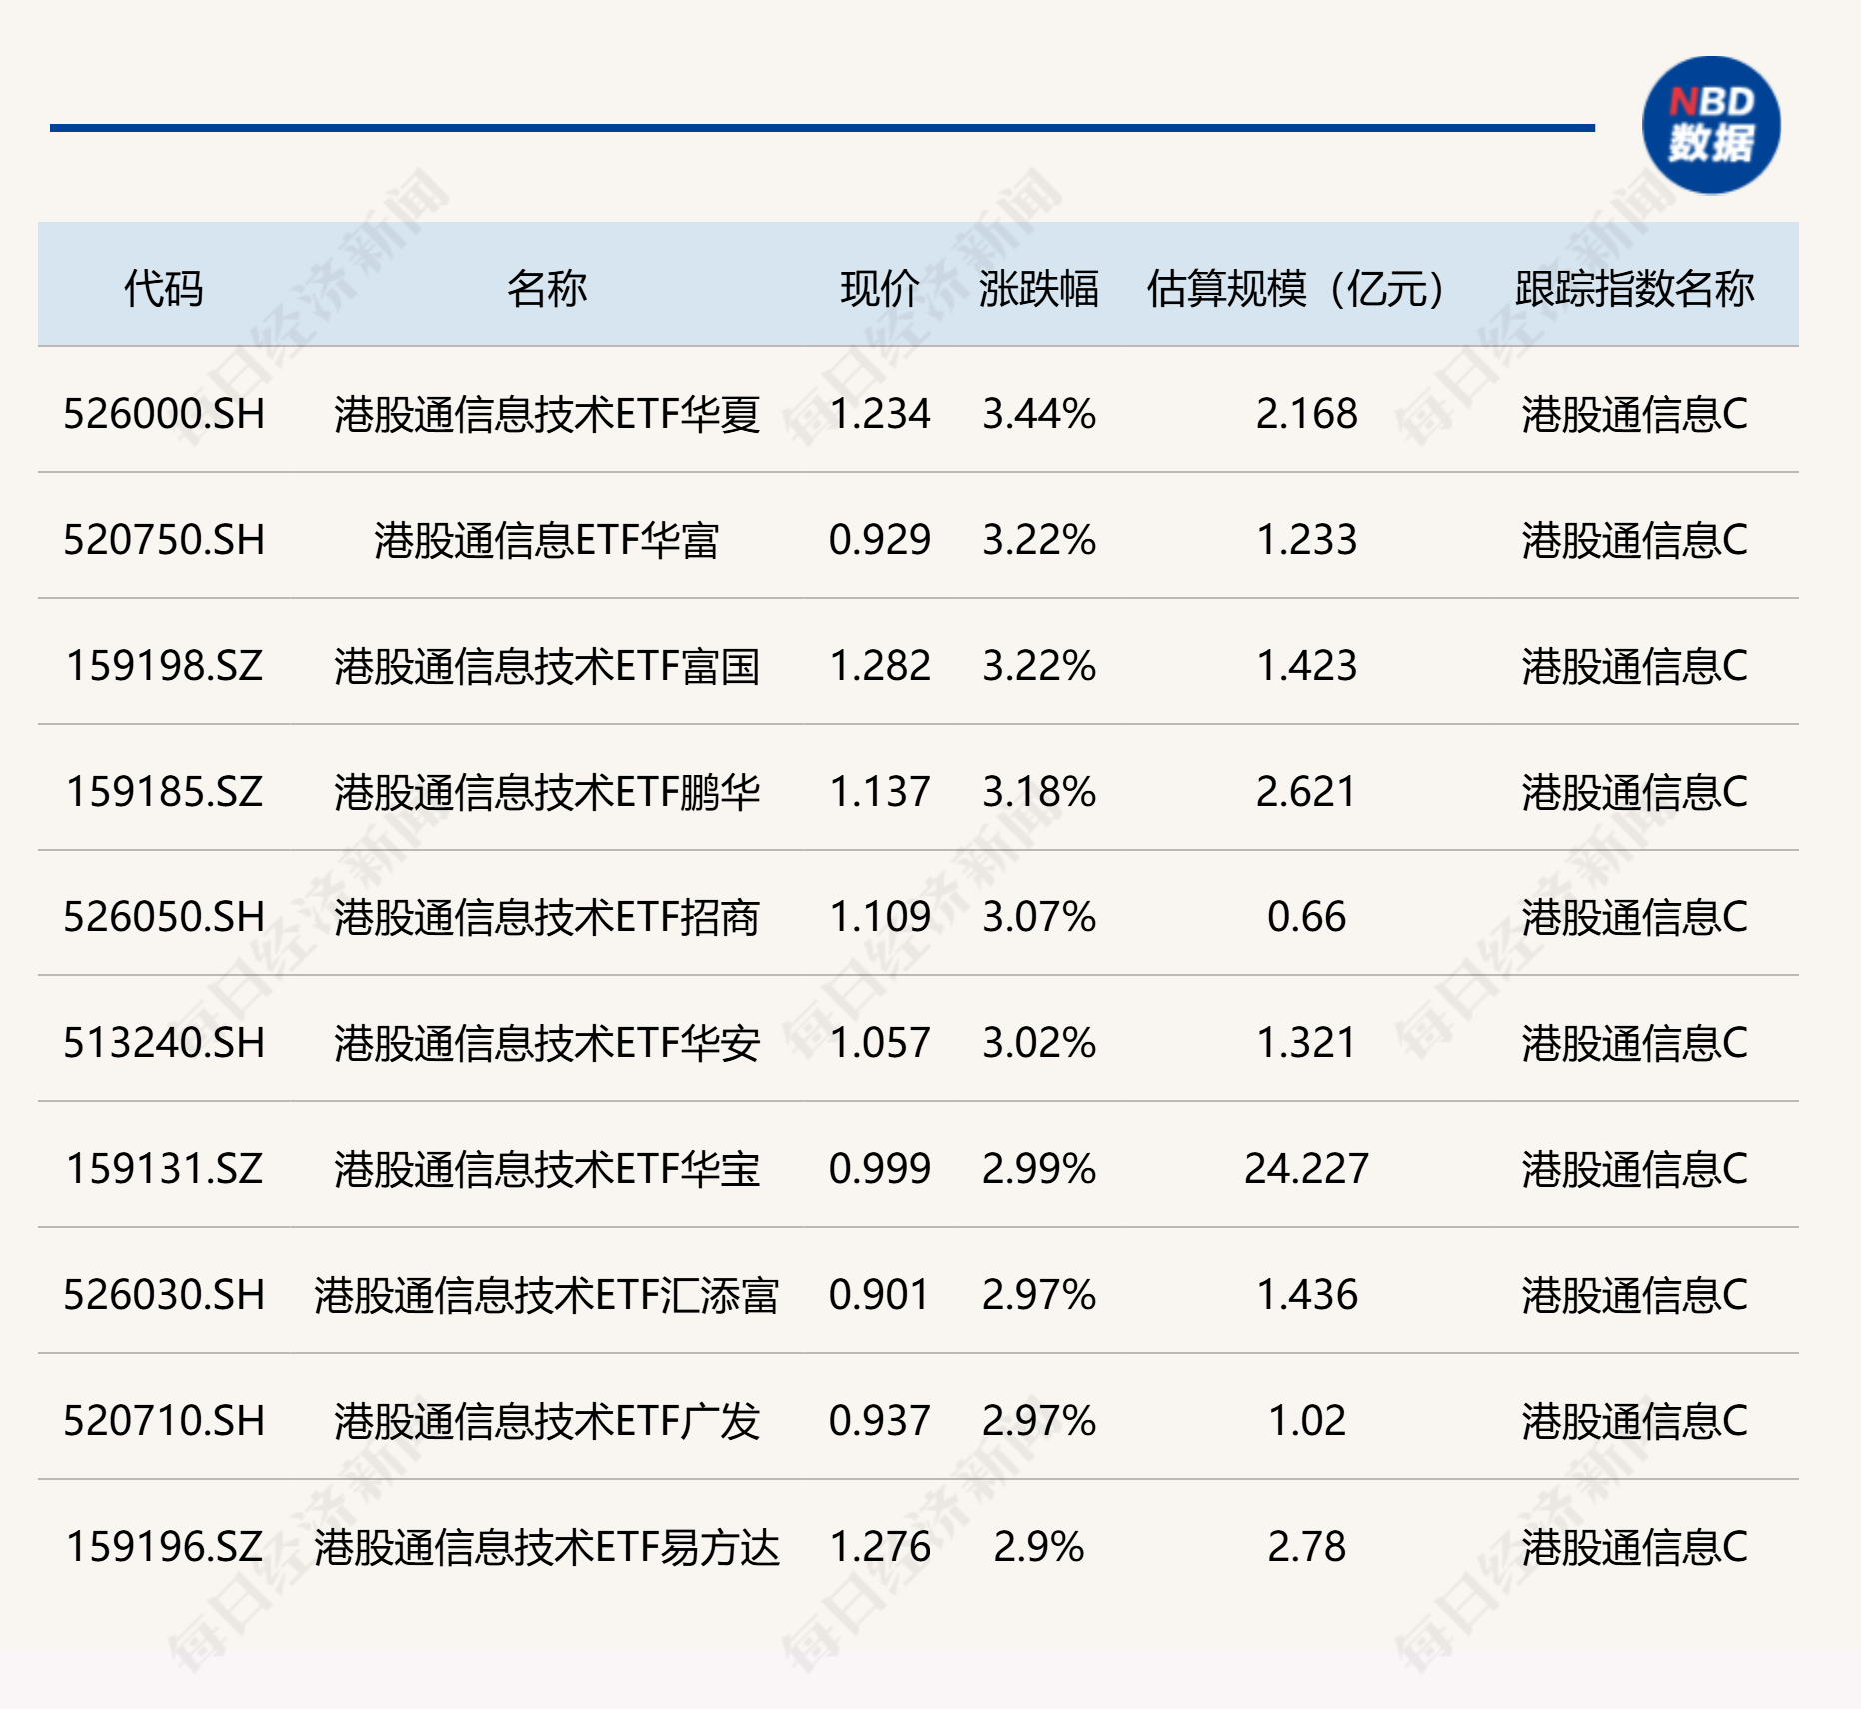Click the 跟踪指数名称 column header
Screen dimensions: 1861x1709
(x=1635, y=289)
